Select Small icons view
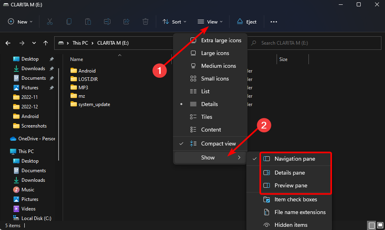 pyautogui.click(x=210, y=79)
